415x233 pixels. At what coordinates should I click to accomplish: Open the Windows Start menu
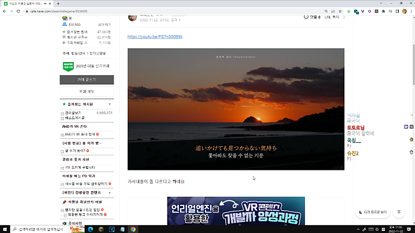point(5,229)
